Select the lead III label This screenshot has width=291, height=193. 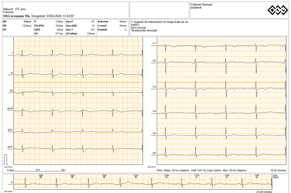(11, 91)
